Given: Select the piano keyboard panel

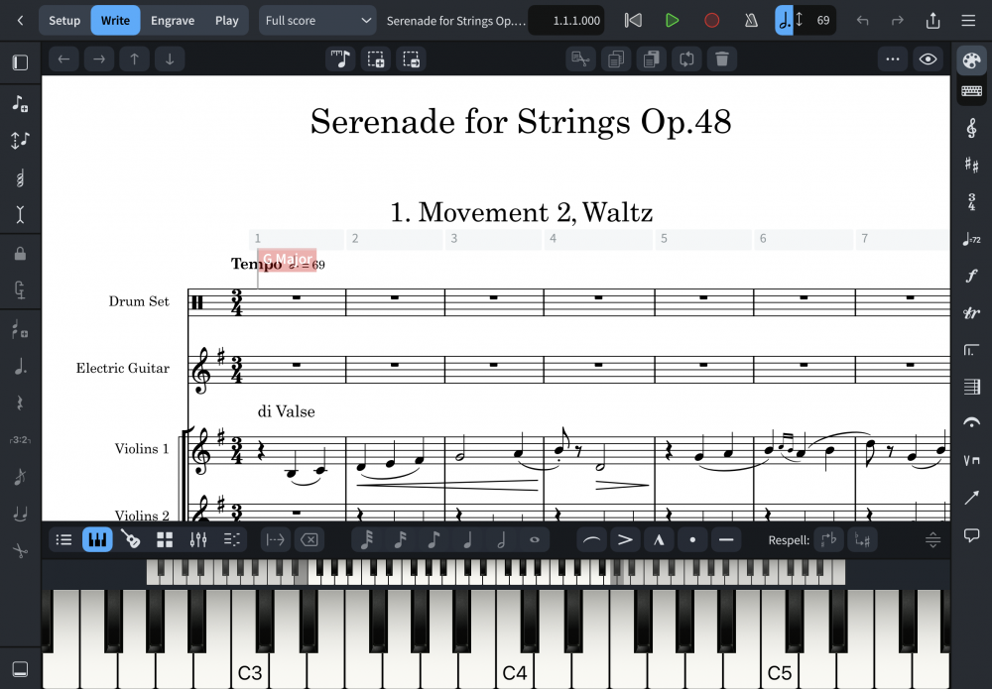Looking at the screenshot, I should click(97, 540).
